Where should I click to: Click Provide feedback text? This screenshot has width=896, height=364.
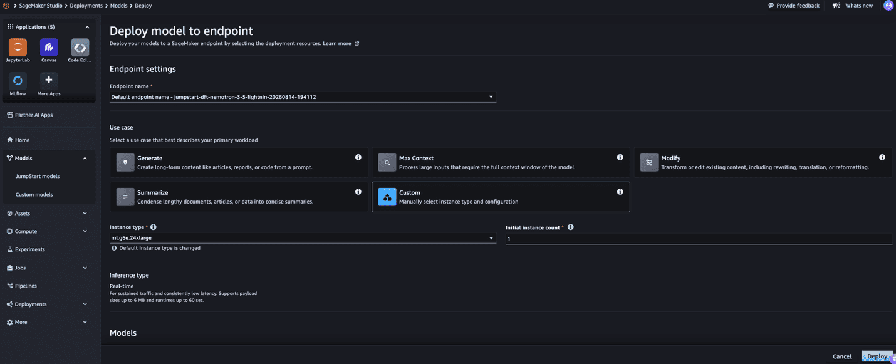pos(798,6)
